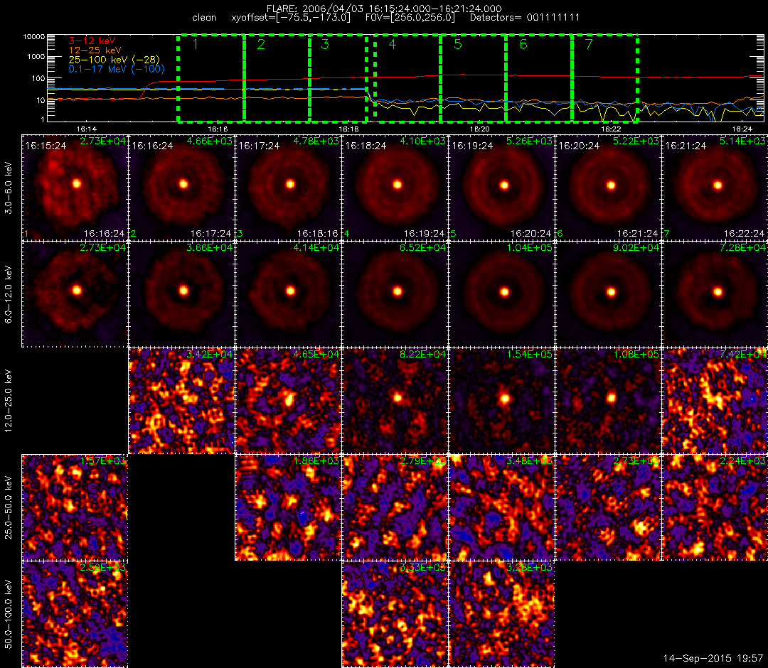Select interval 5 marker in the lightcurve

click(457, 45)
